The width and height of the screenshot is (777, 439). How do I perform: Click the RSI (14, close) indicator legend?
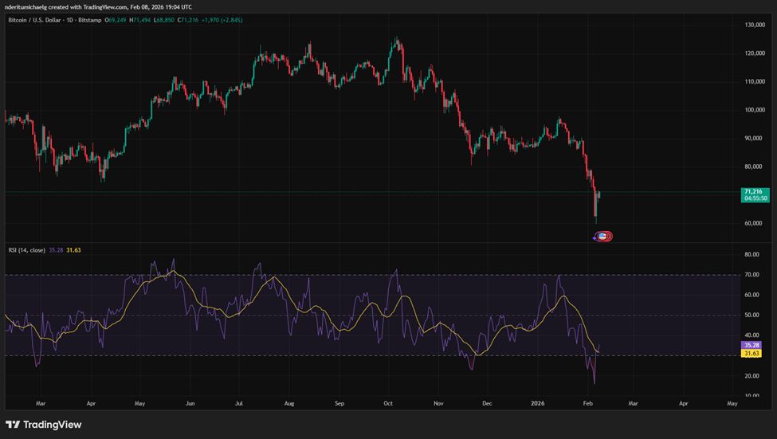pyautogui.click(x=26, y=249)
